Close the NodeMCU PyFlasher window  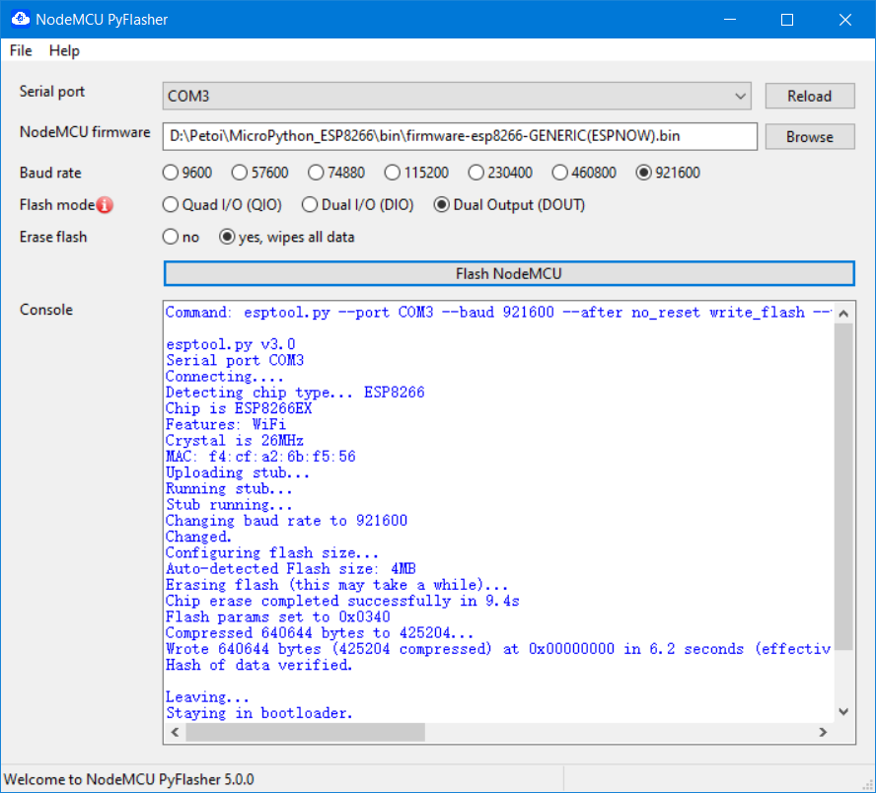(x=845, y=19)
